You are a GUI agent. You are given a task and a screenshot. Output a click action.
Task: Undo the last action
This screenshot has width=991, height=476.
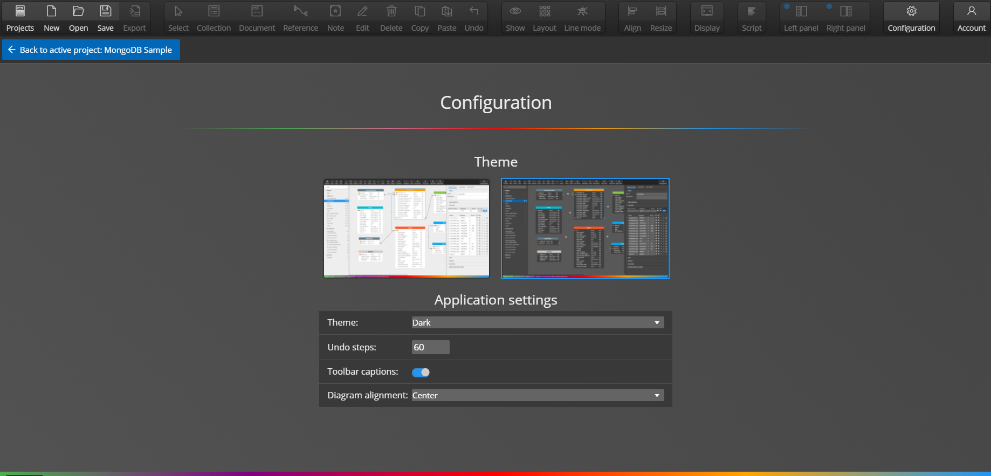474,18
